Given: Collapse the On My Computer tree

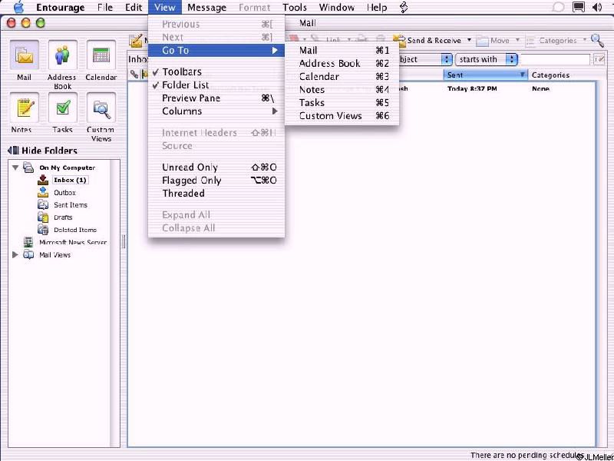Looking at the screenshot, I should coord(15,167).
